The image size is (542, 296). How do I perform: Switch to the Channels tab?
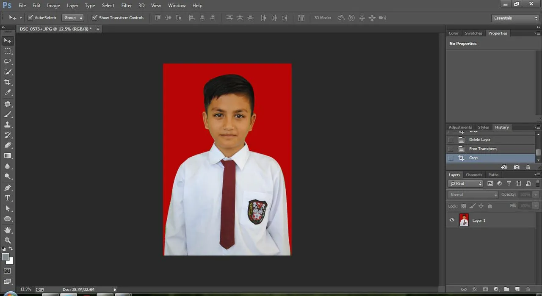(x=474, y=175)
